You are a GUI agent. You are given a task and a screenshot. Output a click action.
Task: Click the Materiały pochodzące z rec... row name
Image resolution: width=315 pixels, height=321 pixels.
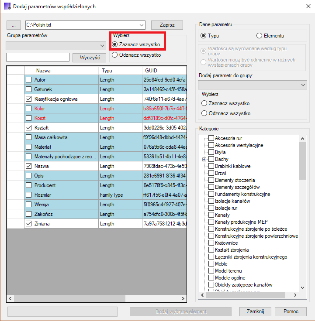coord(65,157)
